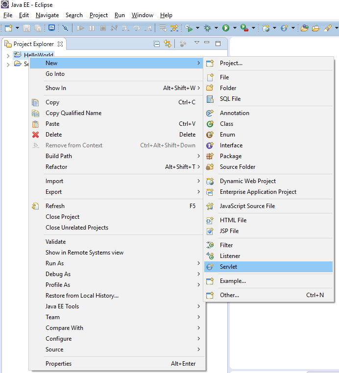This screenshot has height=373, width=339.
Task: Click the Debug bug icon
Action: pos(207,28)
